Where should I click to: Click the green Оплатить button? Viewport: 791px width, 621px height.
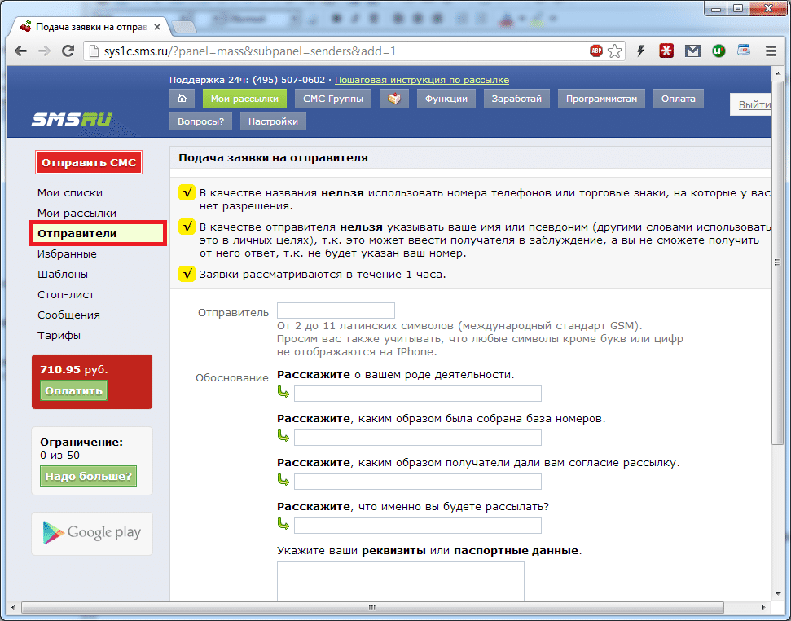73,390
